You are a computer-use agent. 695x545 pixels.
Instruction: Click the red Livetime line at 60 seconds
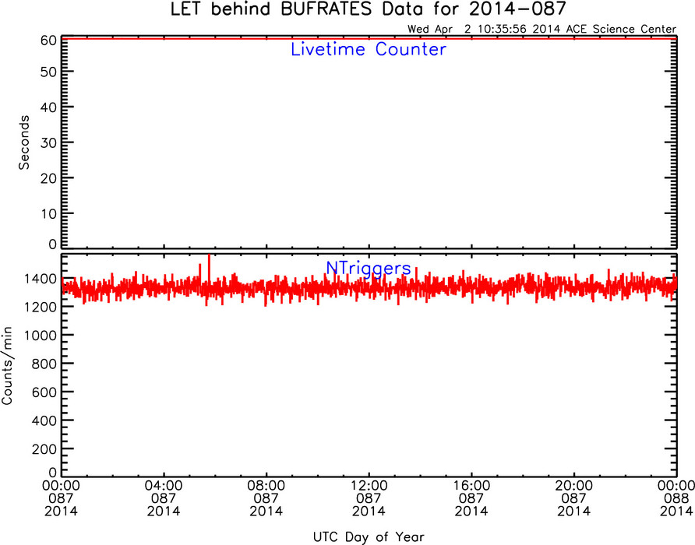pyautogui.click(x=369, y=39)
